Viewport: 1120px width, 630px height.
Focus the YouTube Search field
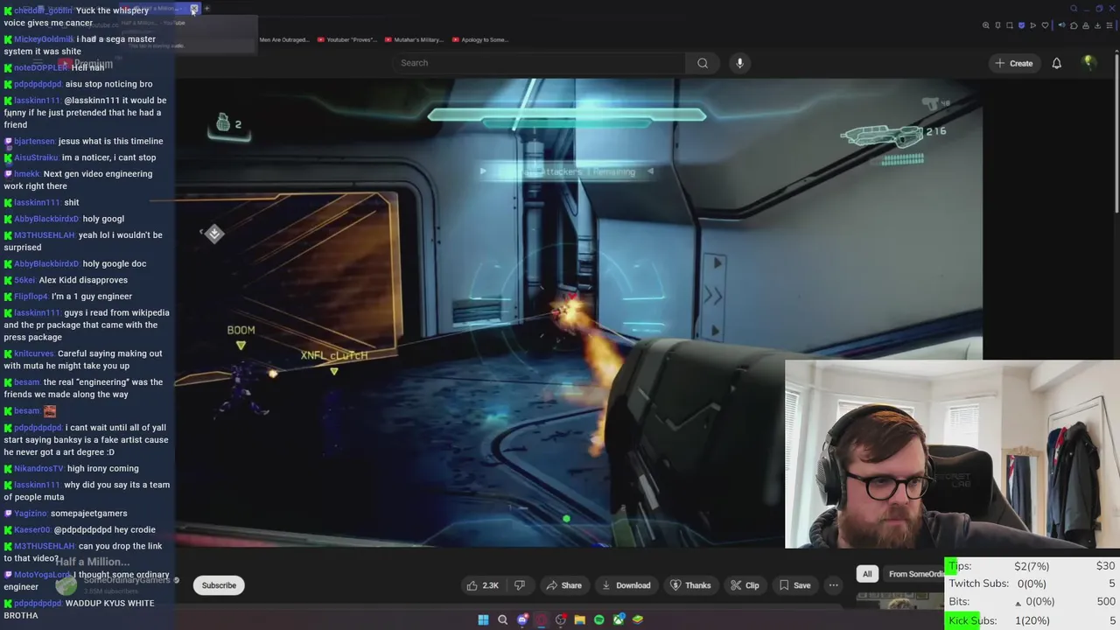point(539,63)
